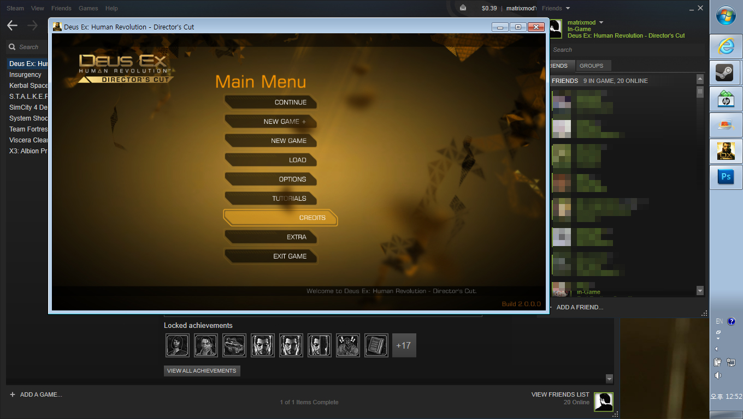Click CONTINUE in the Main Menu
The width and height of the screenshot is (743, 419).
click(271, 103)
